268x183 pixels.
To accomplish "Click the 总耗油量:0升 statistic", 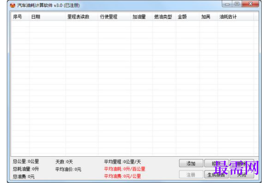I will [x=26, y=169].
